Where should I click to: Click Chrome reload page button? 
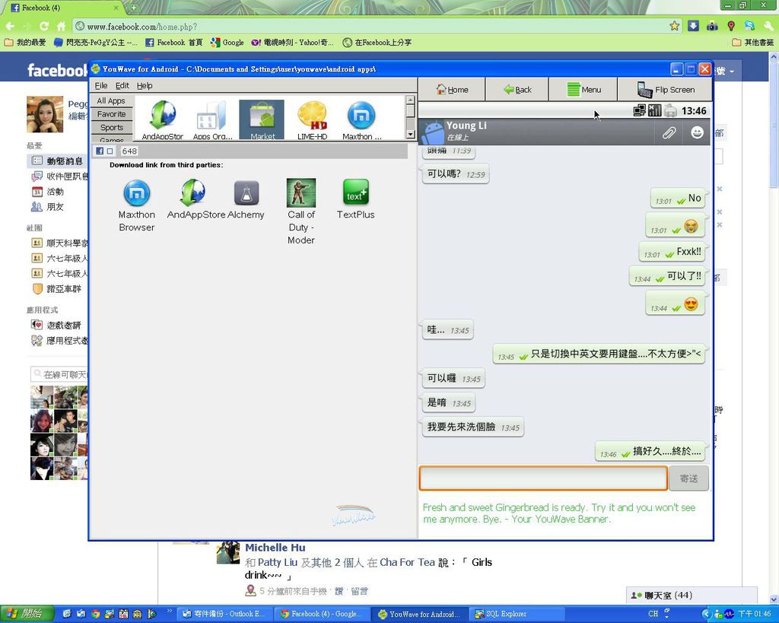coord(43,26)
